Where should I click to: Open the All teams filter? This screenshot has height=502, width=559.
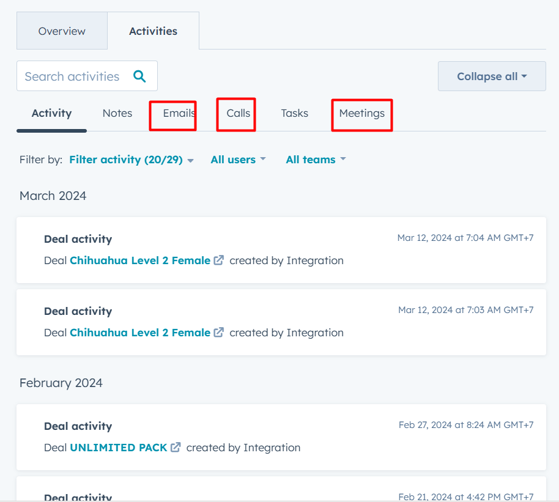point(316,160)
